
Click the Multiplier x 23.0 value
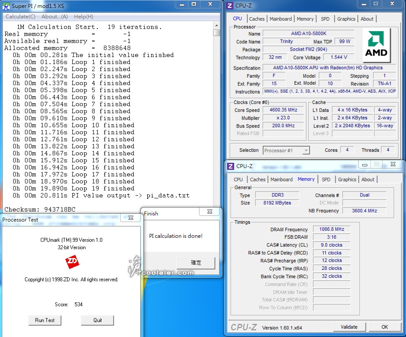coord(283,118)
